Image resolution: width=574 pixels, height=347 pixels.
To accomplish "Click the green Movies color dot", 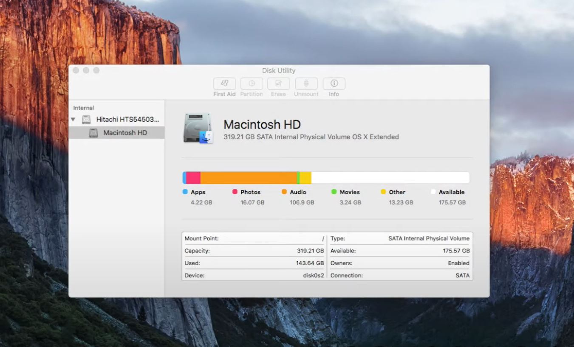I will 334,192.
